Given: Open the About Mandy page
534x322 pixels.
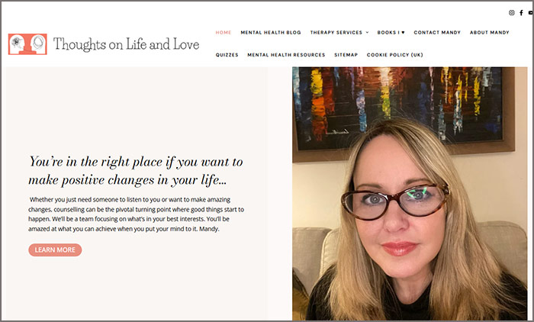Looking at the screenshot, I should coord(490,32).
